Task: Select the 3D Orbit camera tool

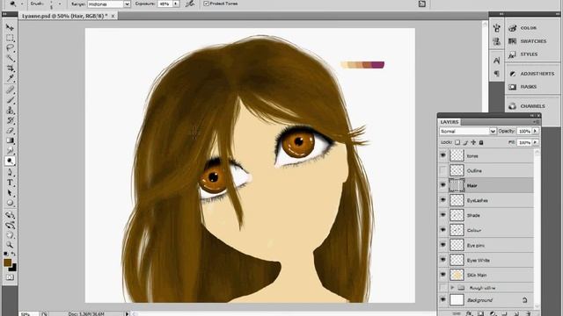Action: point(10,225)
